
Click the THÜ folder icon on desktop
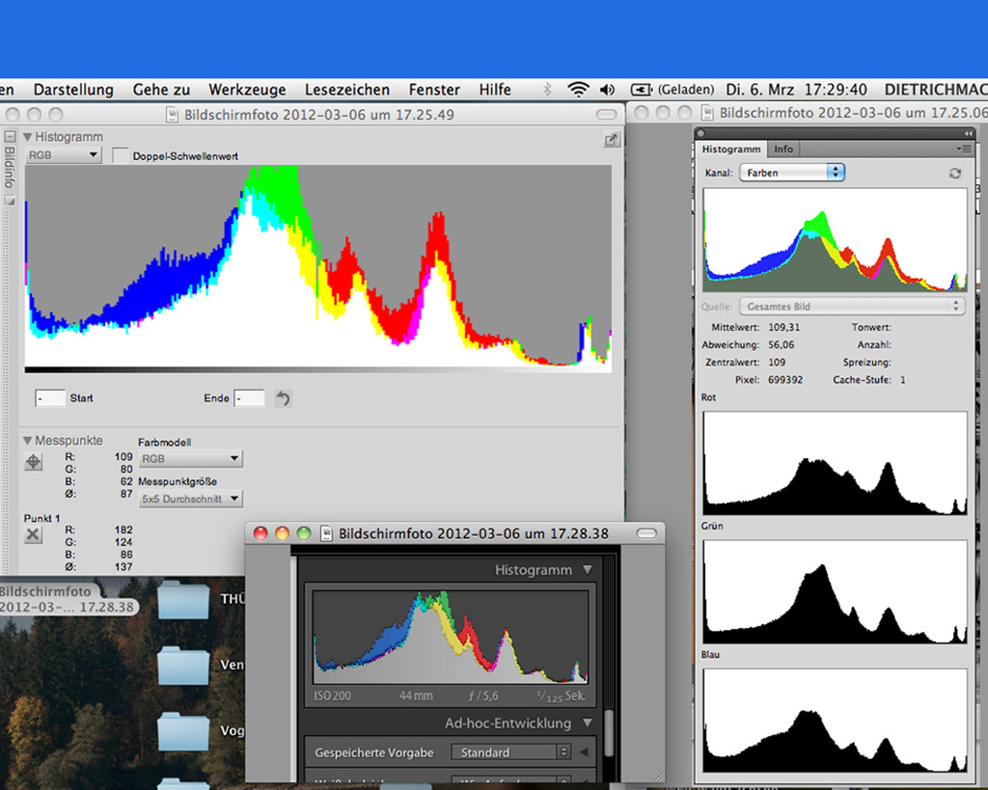point(183,601)
